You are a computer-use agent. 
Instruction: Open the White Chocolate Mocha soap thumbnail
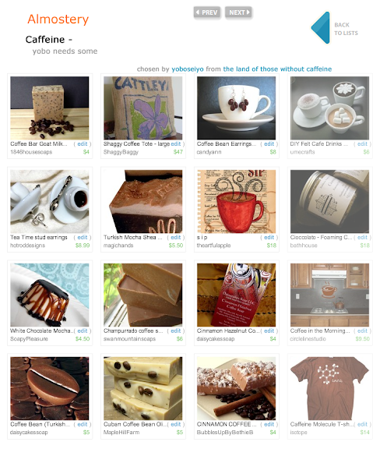[50, 295]
